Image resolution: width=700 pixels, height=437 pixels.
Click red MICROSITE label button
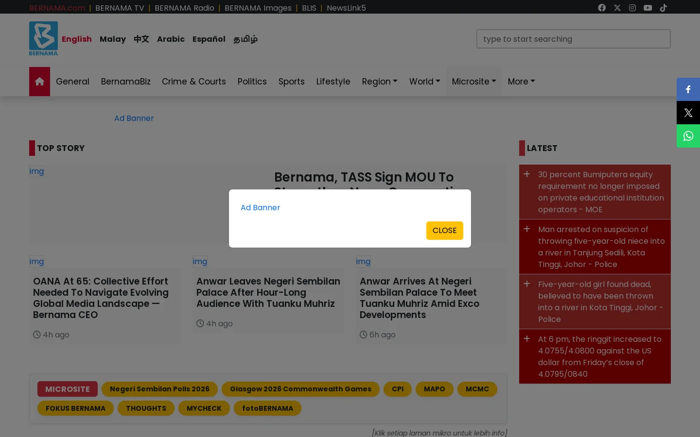click(x=68, y=389)
